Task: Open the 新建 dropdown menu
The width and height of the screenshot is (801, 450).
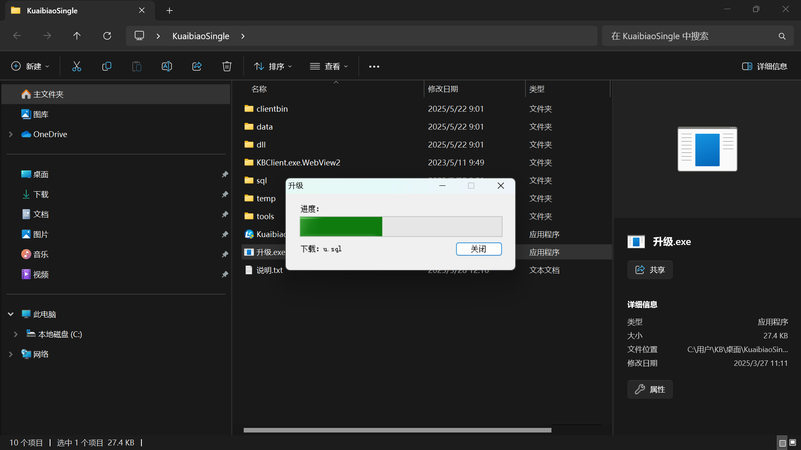Action: tap(30, 66)
